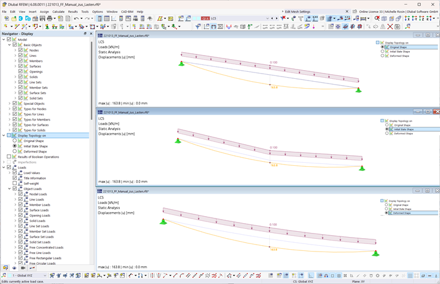
Task: Click the new line tool icon
Action: 17,27
